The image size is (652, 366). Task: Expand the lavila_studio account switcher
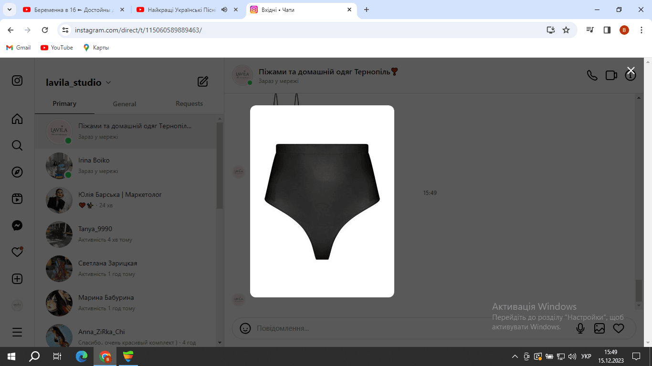pos(108,82)
